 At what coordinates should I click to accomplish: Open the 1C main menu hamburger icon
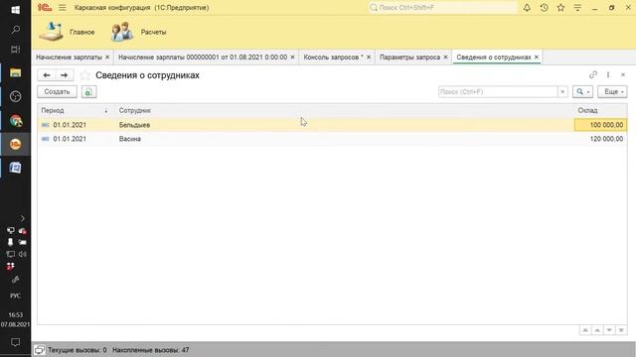(62, 7)
